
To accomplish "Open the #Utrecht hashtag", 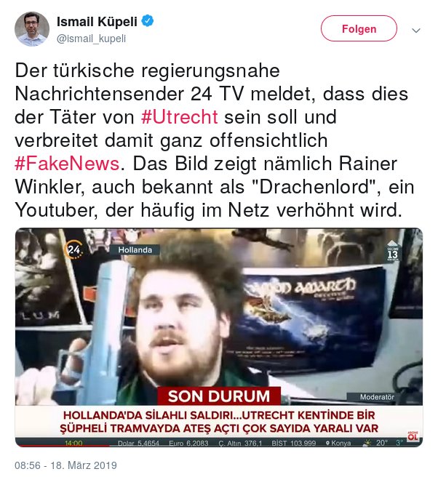I will (179, 117).
